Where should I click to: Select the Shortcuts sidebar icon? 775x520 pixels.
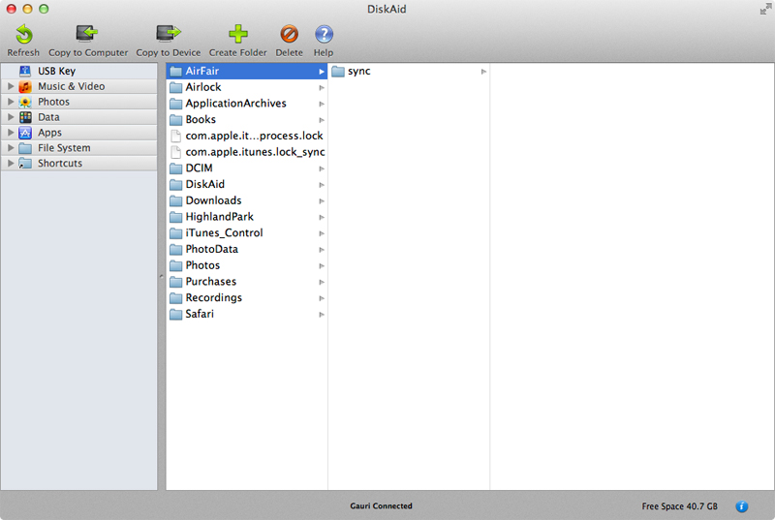25,164
